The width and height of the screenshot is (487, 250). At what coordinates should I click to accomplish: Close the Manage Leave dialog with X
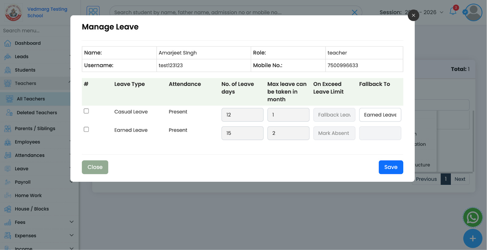click(x=413, y=15)
